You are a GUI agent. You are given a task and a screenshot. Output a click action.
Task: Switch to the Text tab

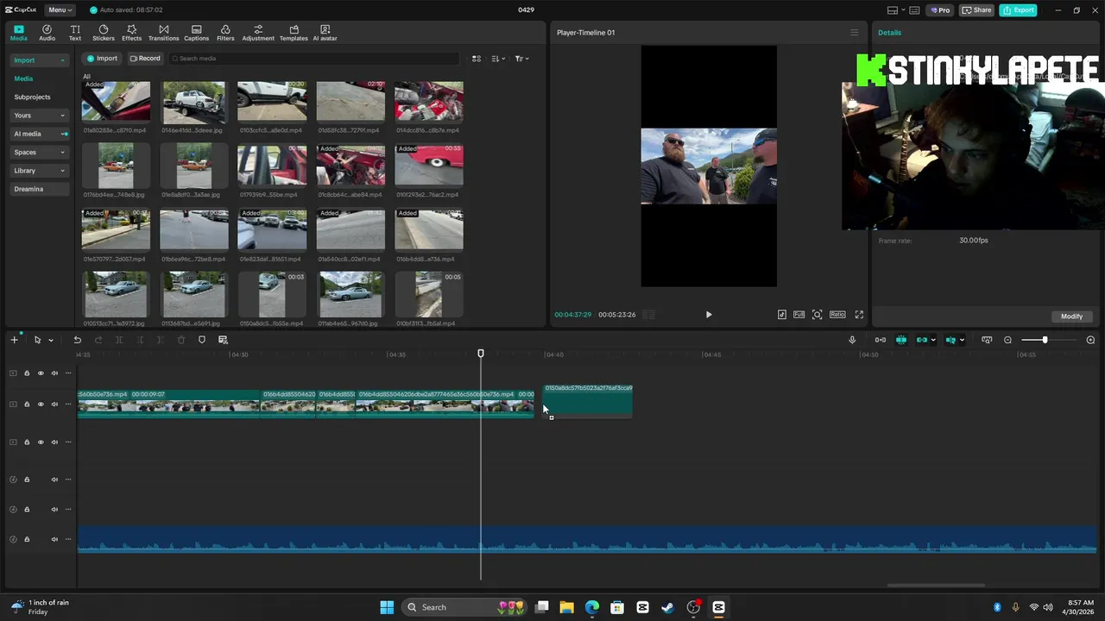click(x=75, y=33)
